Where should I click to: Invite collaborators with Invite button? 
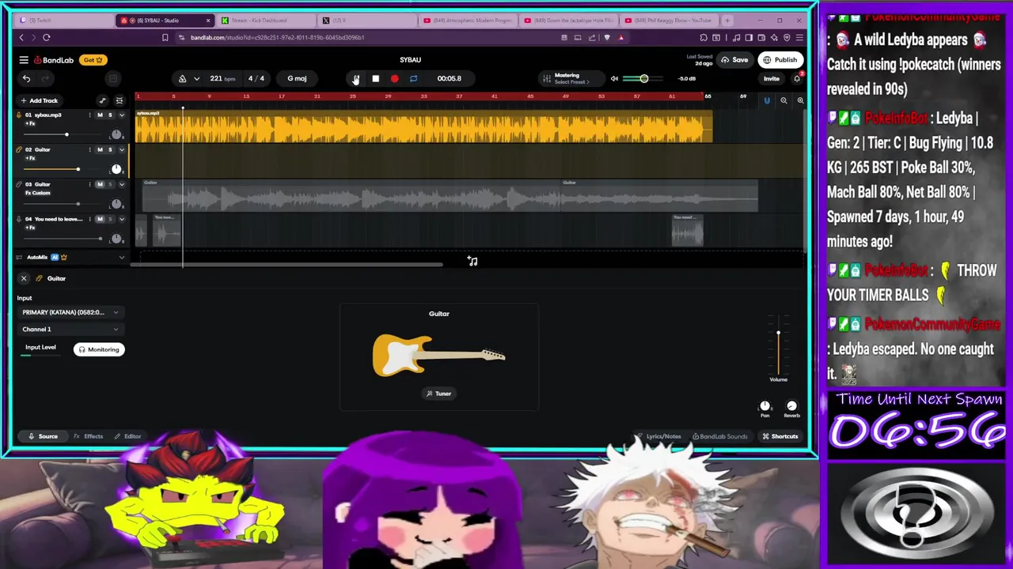coord(771,78)
